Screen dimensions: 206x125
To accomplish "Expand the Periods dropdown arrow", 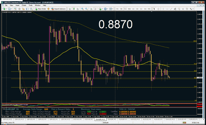I will [x=107, y=9].
